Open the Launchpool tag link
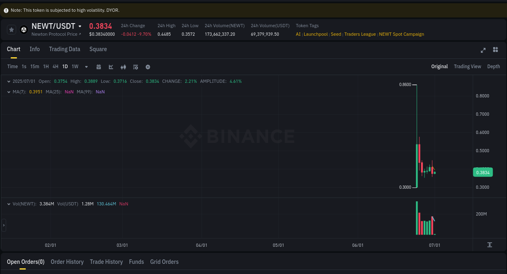This screenshot has height=274, width=507. [316, 34]
